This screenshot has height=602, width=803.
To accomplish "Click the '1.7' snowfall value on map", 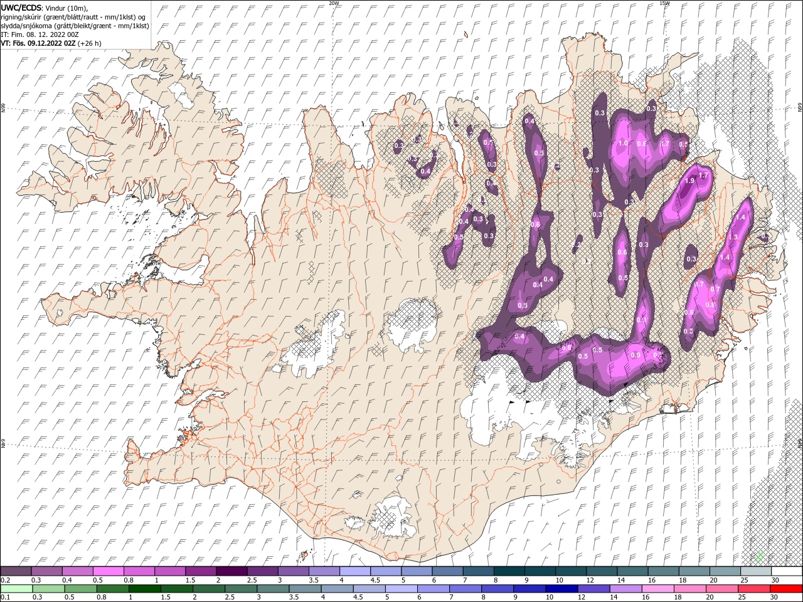I will (x=703, y=176).
